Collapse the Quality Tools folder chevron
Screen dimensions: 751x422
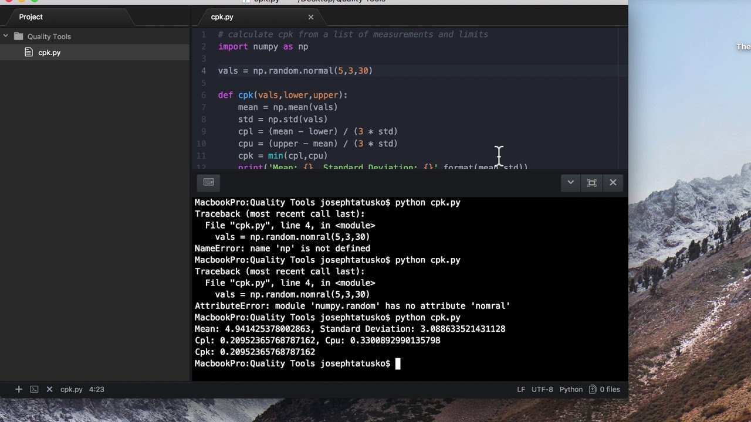(x=6, y=36)
